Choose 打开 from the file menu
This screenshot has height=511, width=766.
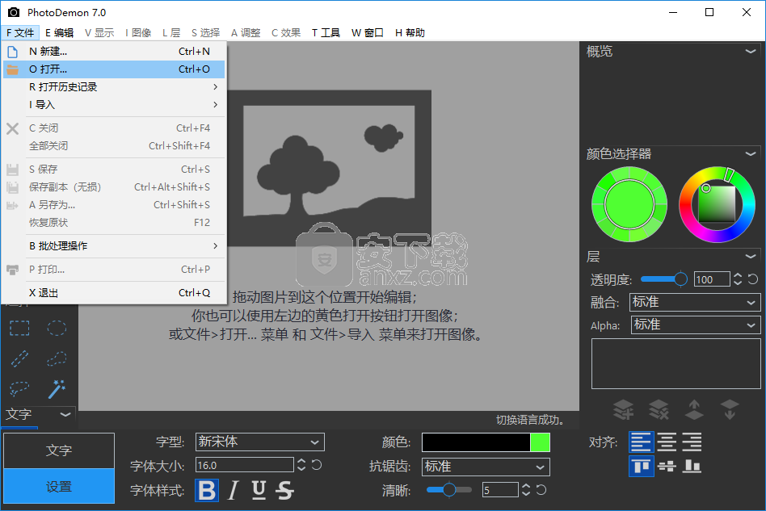pyautogui.click(x=114, y=69)
